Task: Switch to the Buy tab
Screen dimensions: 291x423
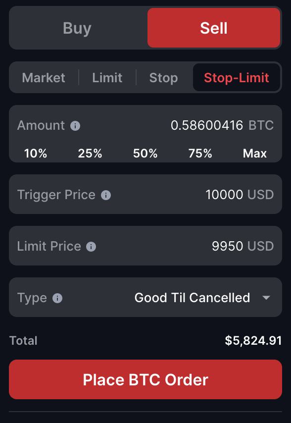Action: point(76,28)
